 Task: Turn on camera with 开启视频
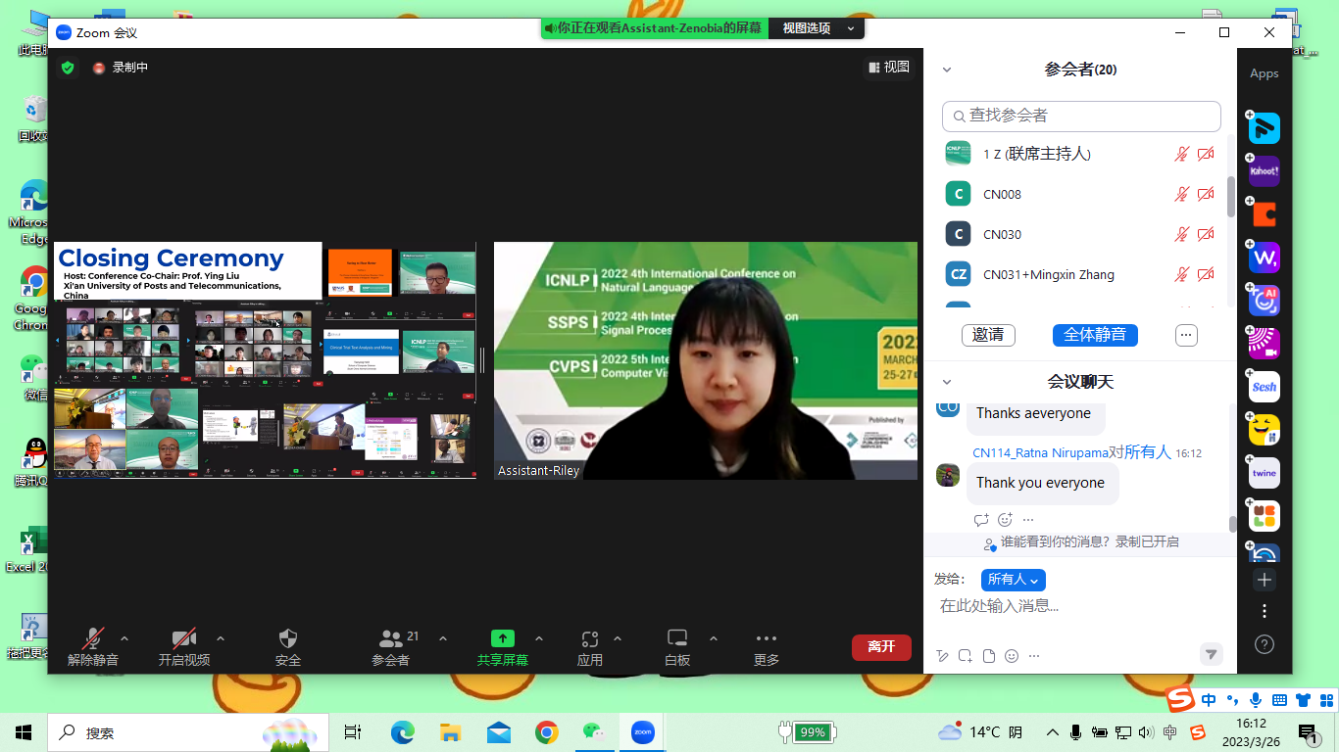pyautogui.click(x=184, y=648)
